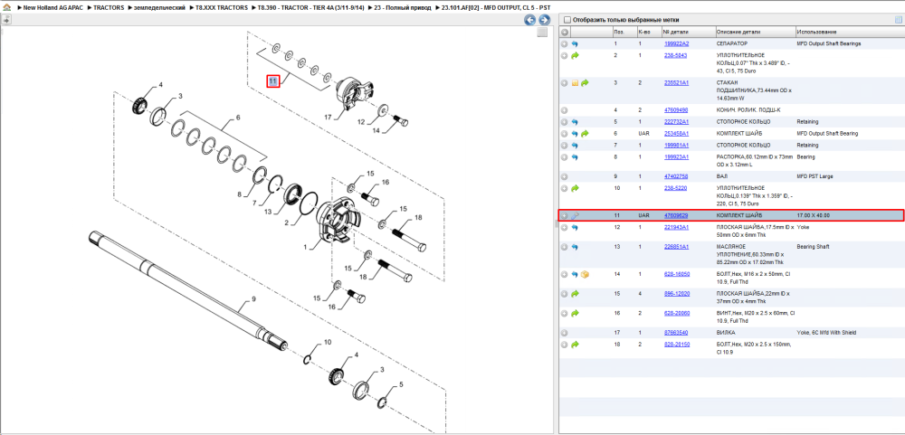The width and height of the screenshot is (905, 435).
Task: Click blue arrow icon for part 628-16050
Action: (575, 275)
